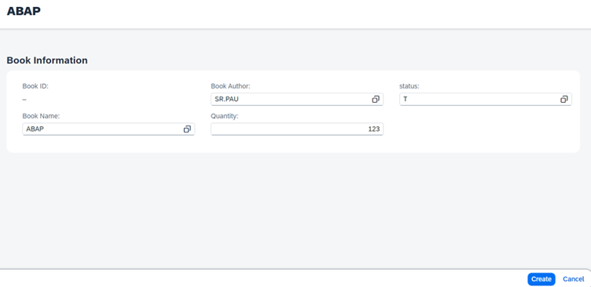591x287 pixels.
Task: Select the Book Name input with ABAP
Action: (x=108, y=129)
